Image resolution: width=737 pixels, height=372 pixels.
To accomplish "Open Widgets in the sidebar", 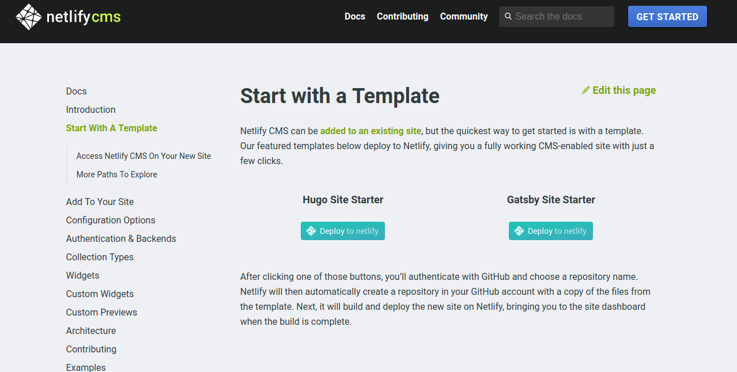I will (83, 276).
